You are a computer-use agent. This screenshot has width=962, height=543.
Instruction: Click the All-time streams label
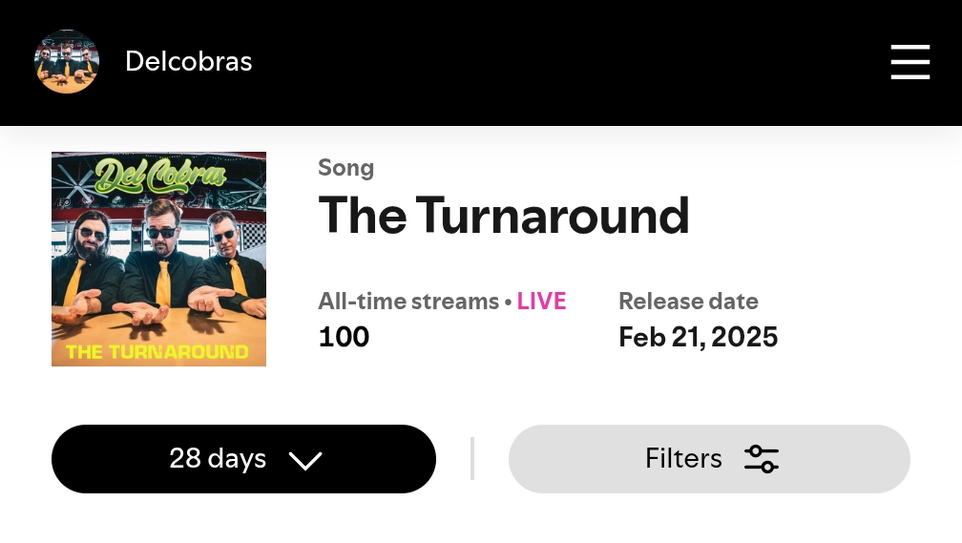[x=408, y=302]
